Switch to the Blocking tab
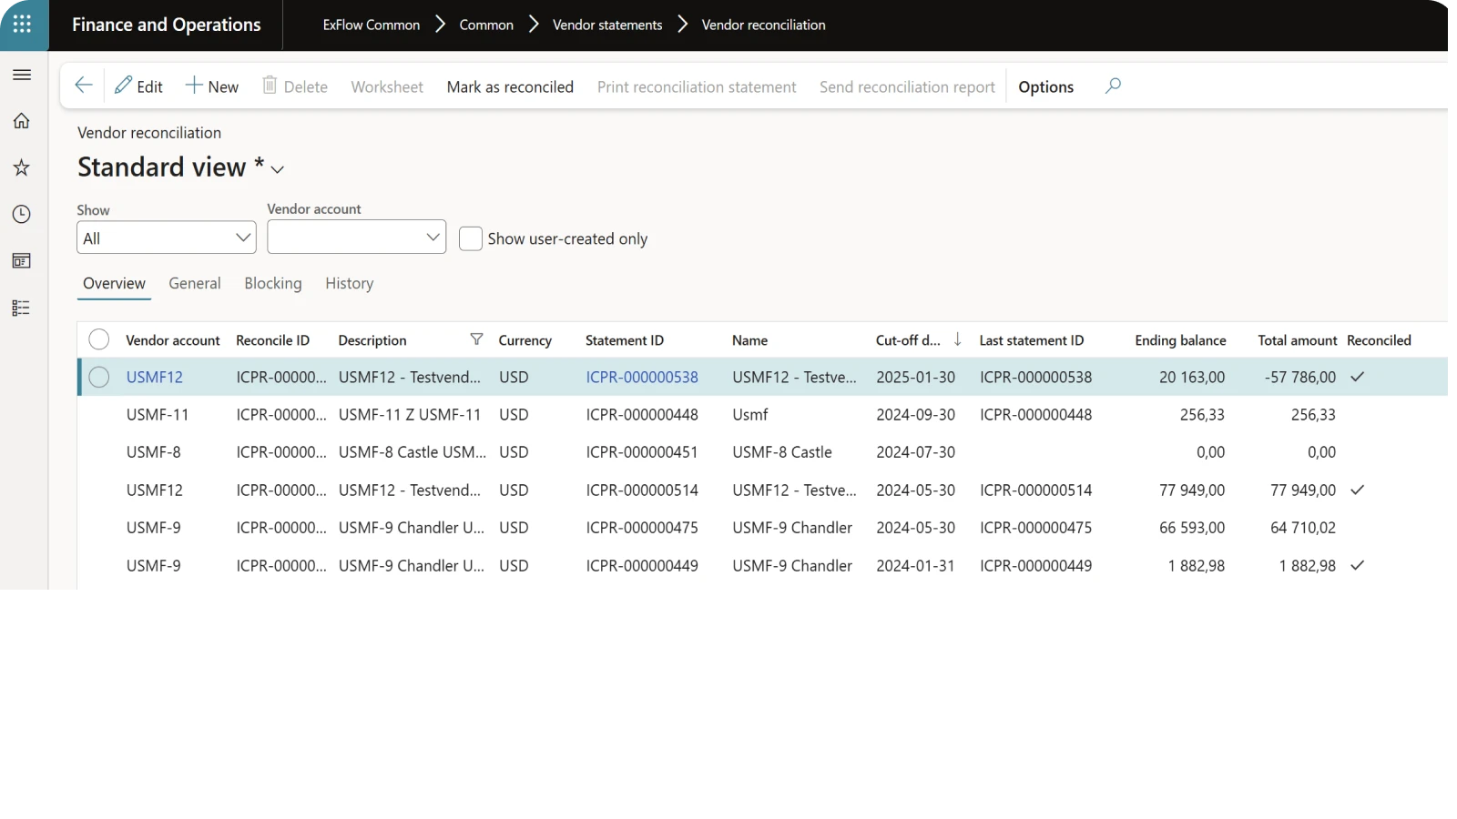This screenshot has height=819, width=1457. [273, 283]
